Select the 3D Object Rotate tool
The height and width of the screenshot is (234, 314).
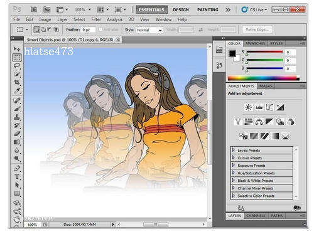pos(17,203)
